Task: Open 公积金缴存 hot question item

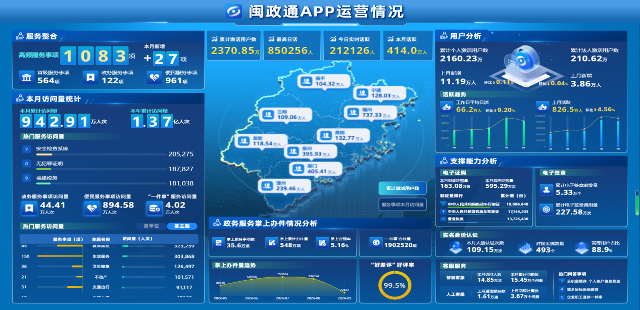Action: point(592,281)
